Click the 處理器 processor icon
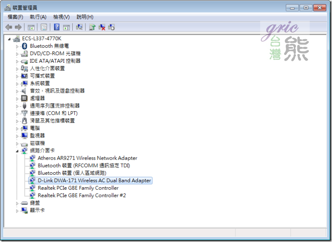Screen dimensions: 332x242 (24, 98)
